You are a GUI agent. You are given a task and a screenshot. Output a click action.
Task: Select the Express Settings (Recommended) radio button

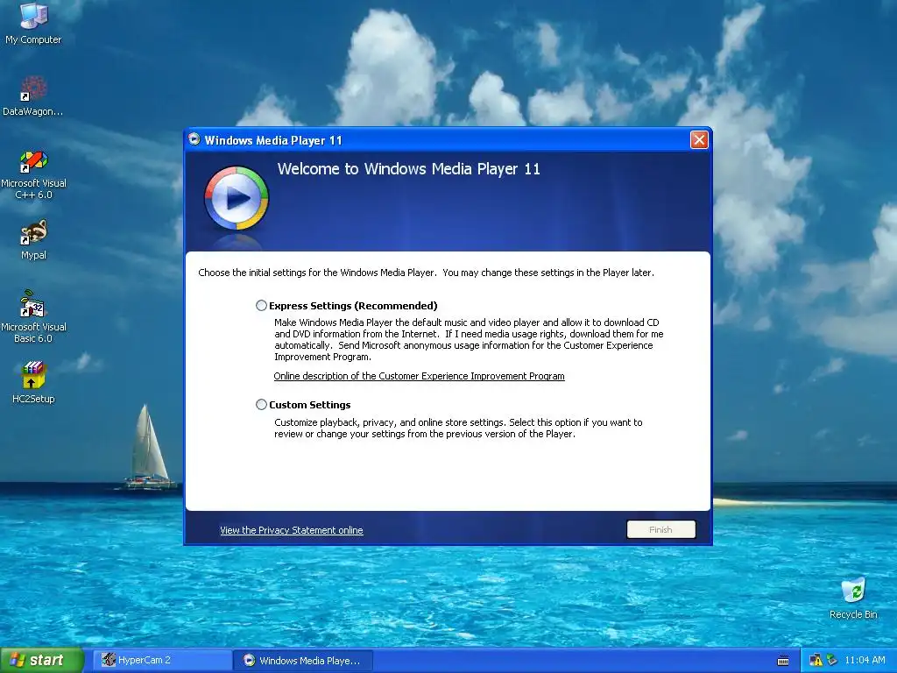(261, 306)
